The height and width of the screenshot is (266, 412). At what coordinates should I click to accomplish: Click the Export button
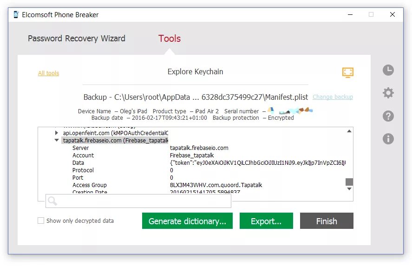point(266,221)
